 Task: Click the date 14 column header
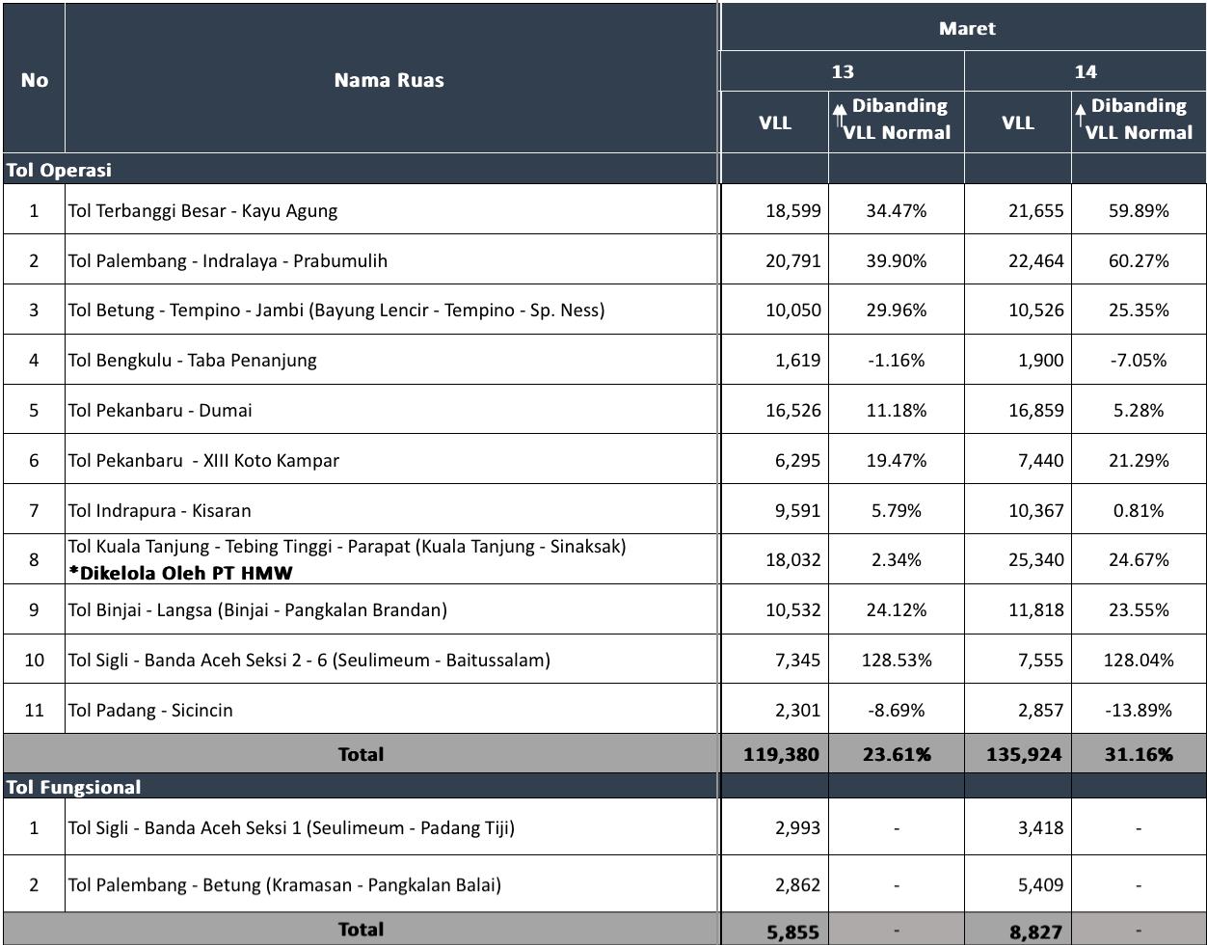click(x=1085, y=71)
